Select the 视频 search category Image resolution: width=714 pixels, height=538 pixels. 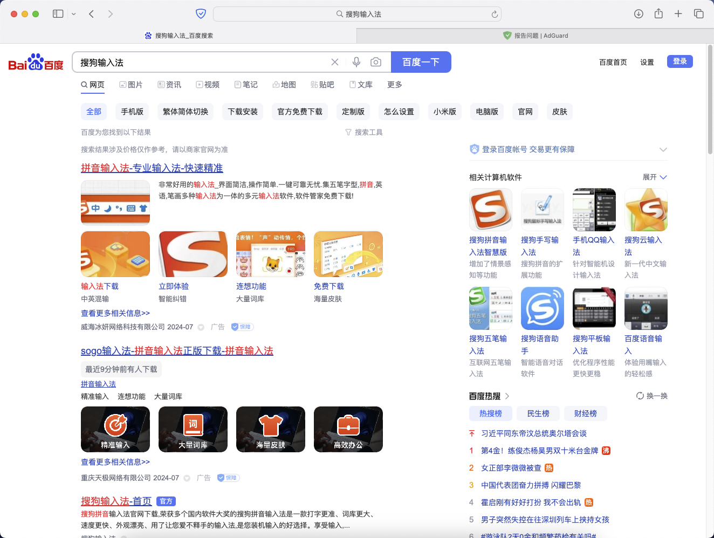[208, 85]
